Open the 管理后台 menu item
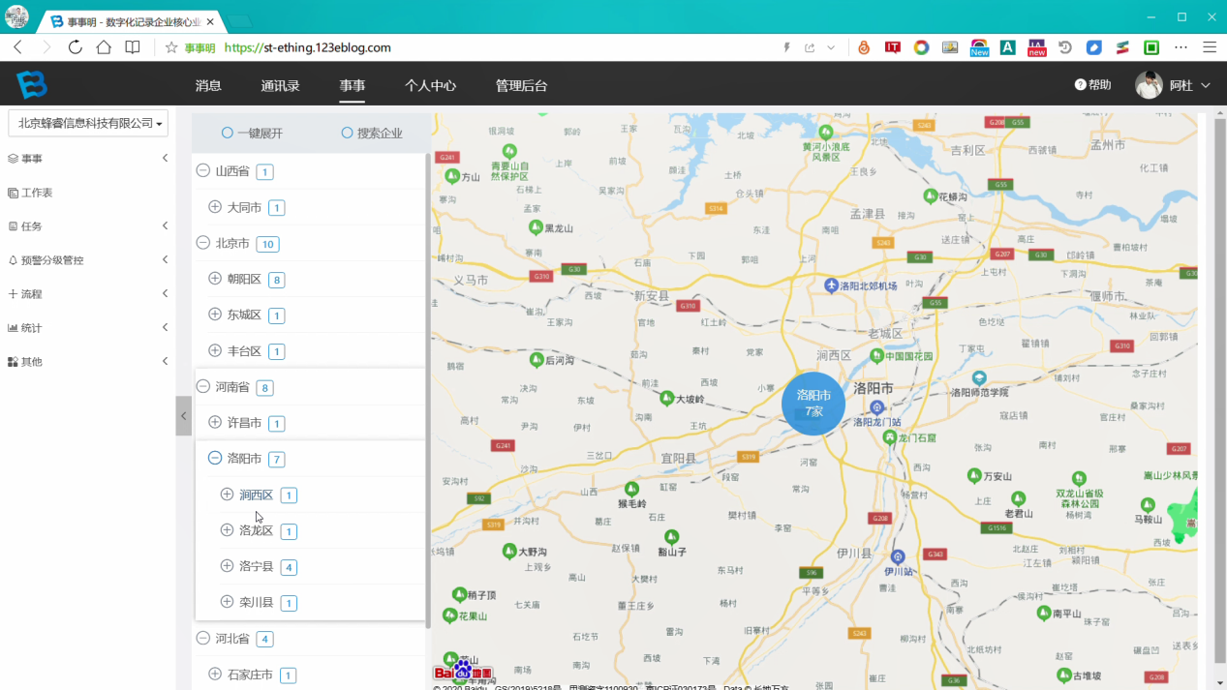Image resolution: width=1227 pixels, height=690 pixels. (521, 85)
